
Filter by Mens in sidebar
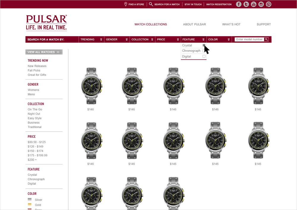[31, 94]
